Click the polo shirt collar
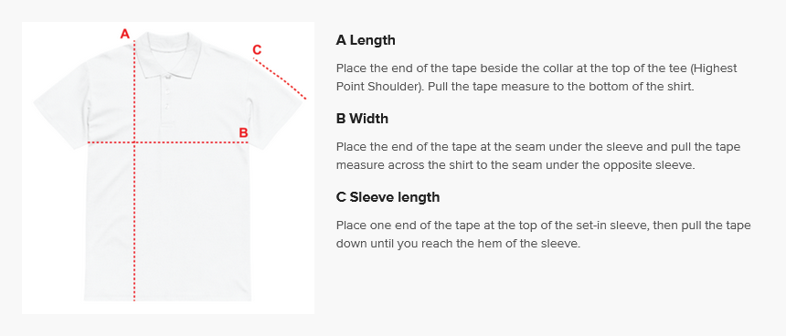This screenshot has width=786, height=336. click(169, 55)
